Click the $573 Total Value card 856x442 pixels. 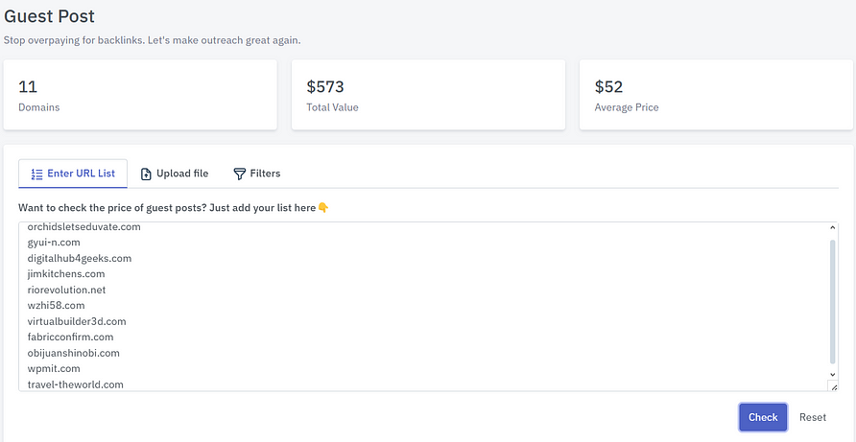428,95
